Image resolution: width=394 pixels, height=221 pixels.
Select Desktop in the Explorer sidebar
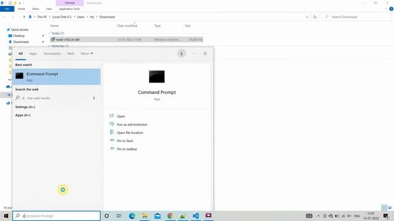(19, 36)
